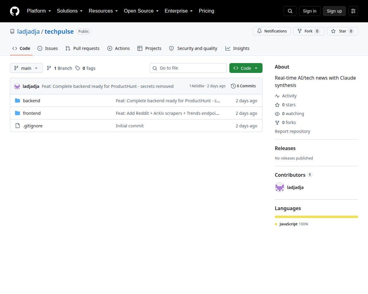Click the GitHub Octocat logo
The image size is (368, 294).
tap(15, 11)
